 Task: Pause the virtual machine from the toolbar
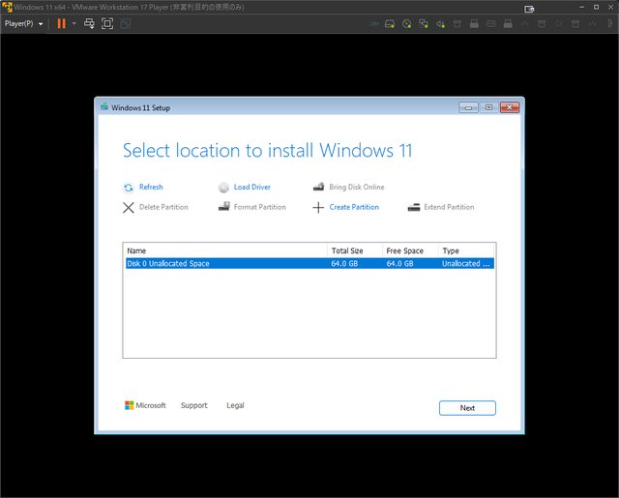[61, 23]
